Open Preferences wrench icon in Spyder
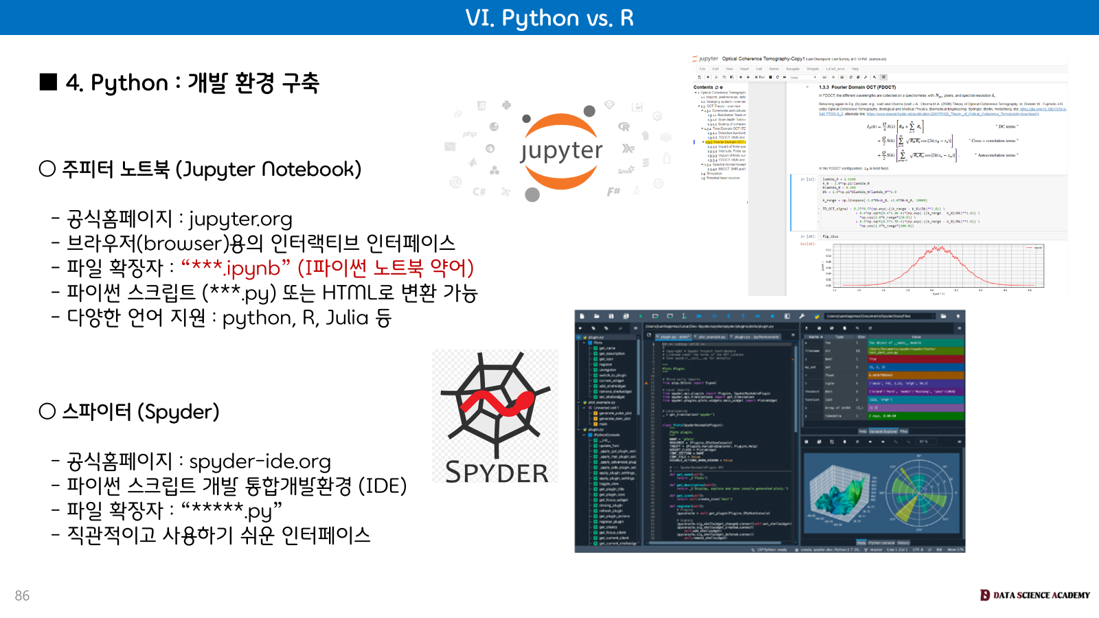This screenshot has height=618, width=1099. tap(802, 316)
